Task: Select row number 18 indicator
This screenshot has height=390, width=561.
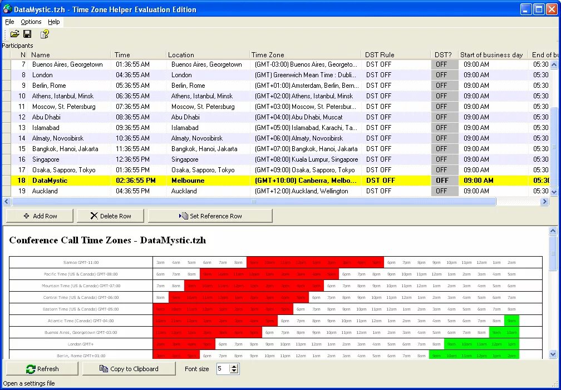Action: tap(7, 181)
